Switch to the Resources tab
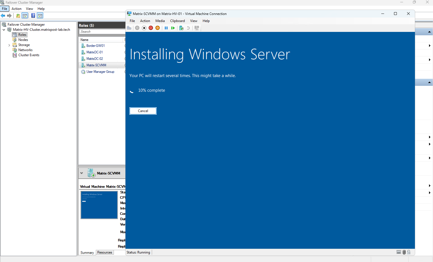 coord(105,252)
